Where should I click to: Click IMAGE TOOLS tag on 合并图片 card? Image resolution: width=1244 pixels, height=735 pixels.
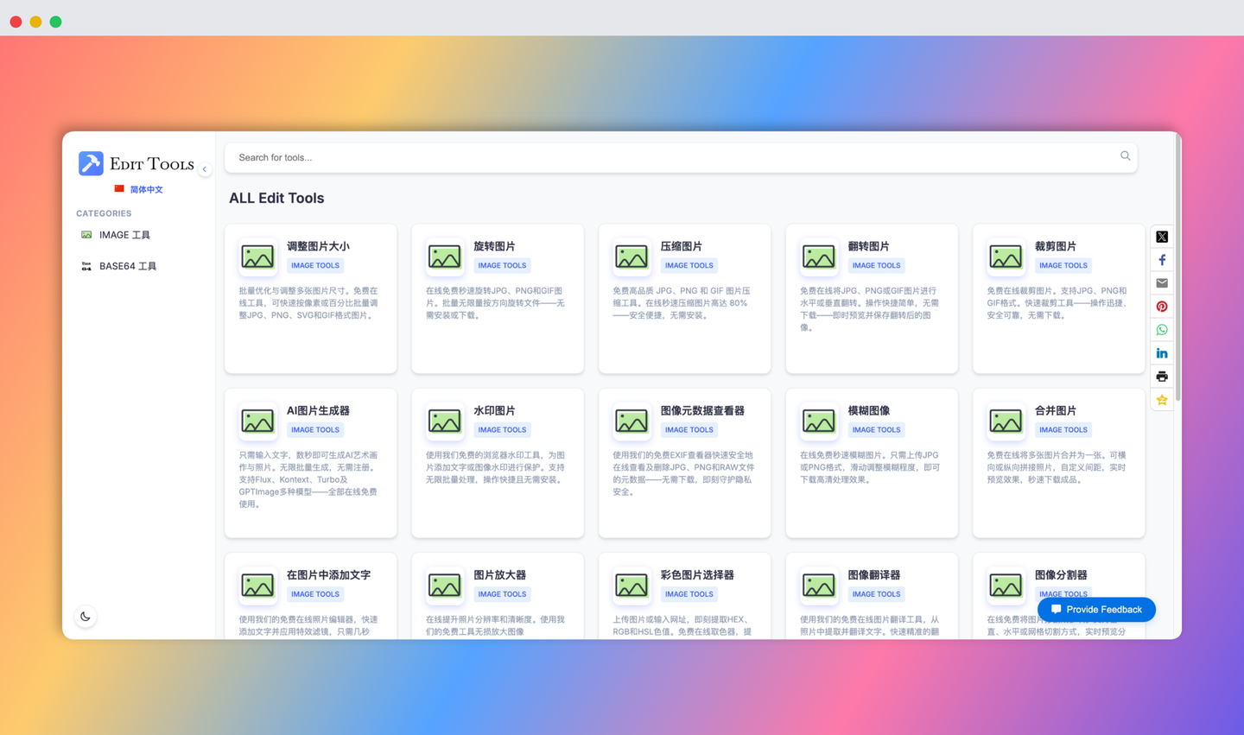pyautogui.click(x=1063, y=429)
